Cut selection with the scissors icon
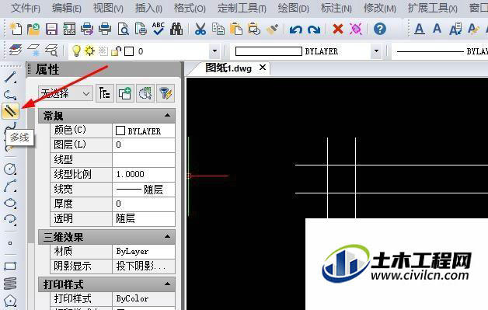The image size is (488, 310). click(x=200, y=29)
